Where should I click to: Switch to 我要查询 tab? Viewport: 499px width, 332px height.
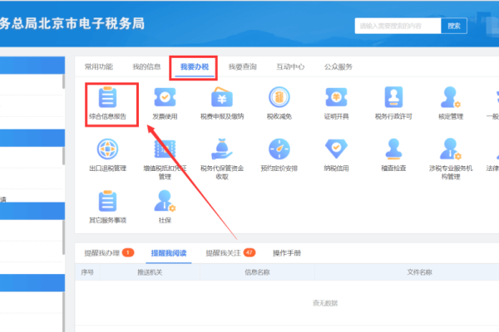click(x=243, y=66)
